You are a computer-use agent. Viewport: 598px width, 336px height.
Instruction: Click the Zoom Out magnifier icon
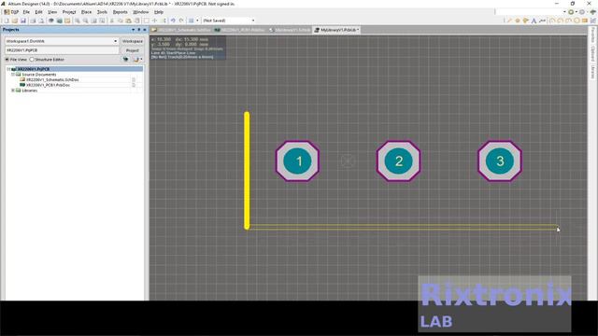[85, 21]
